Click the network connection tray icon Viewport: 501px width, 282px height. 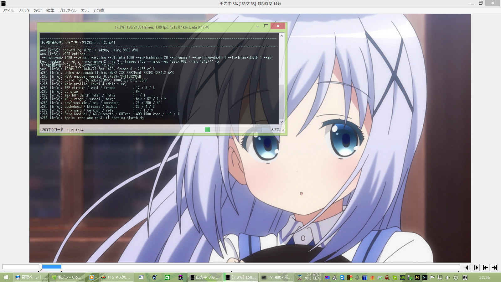440,277
